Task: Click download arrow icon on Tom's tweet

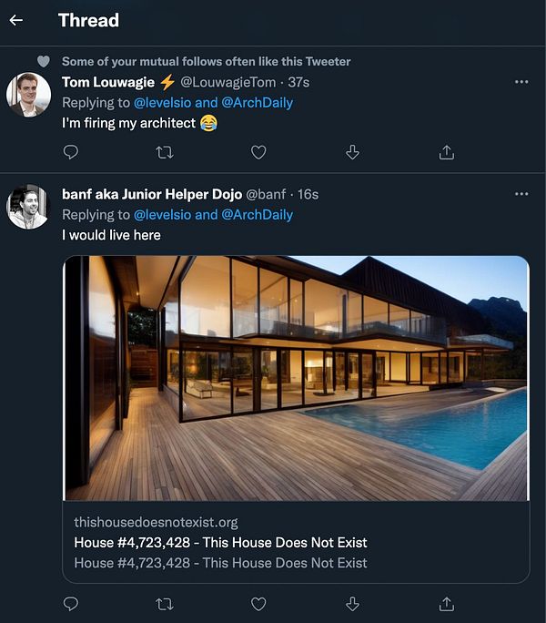Action: coord(352,152)
